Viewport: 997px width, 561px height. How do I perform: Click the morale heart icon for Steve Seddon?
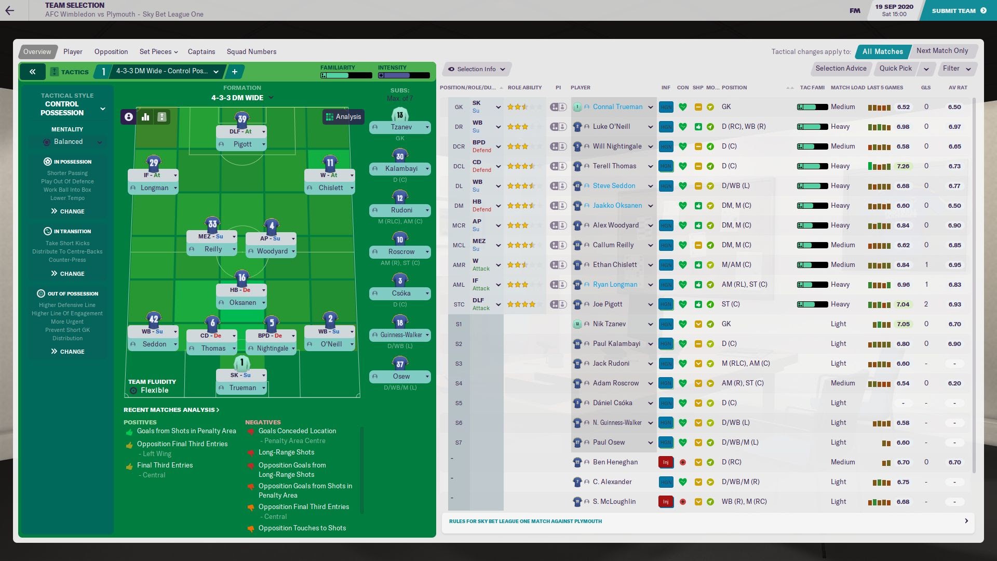[x=683, y=185]
